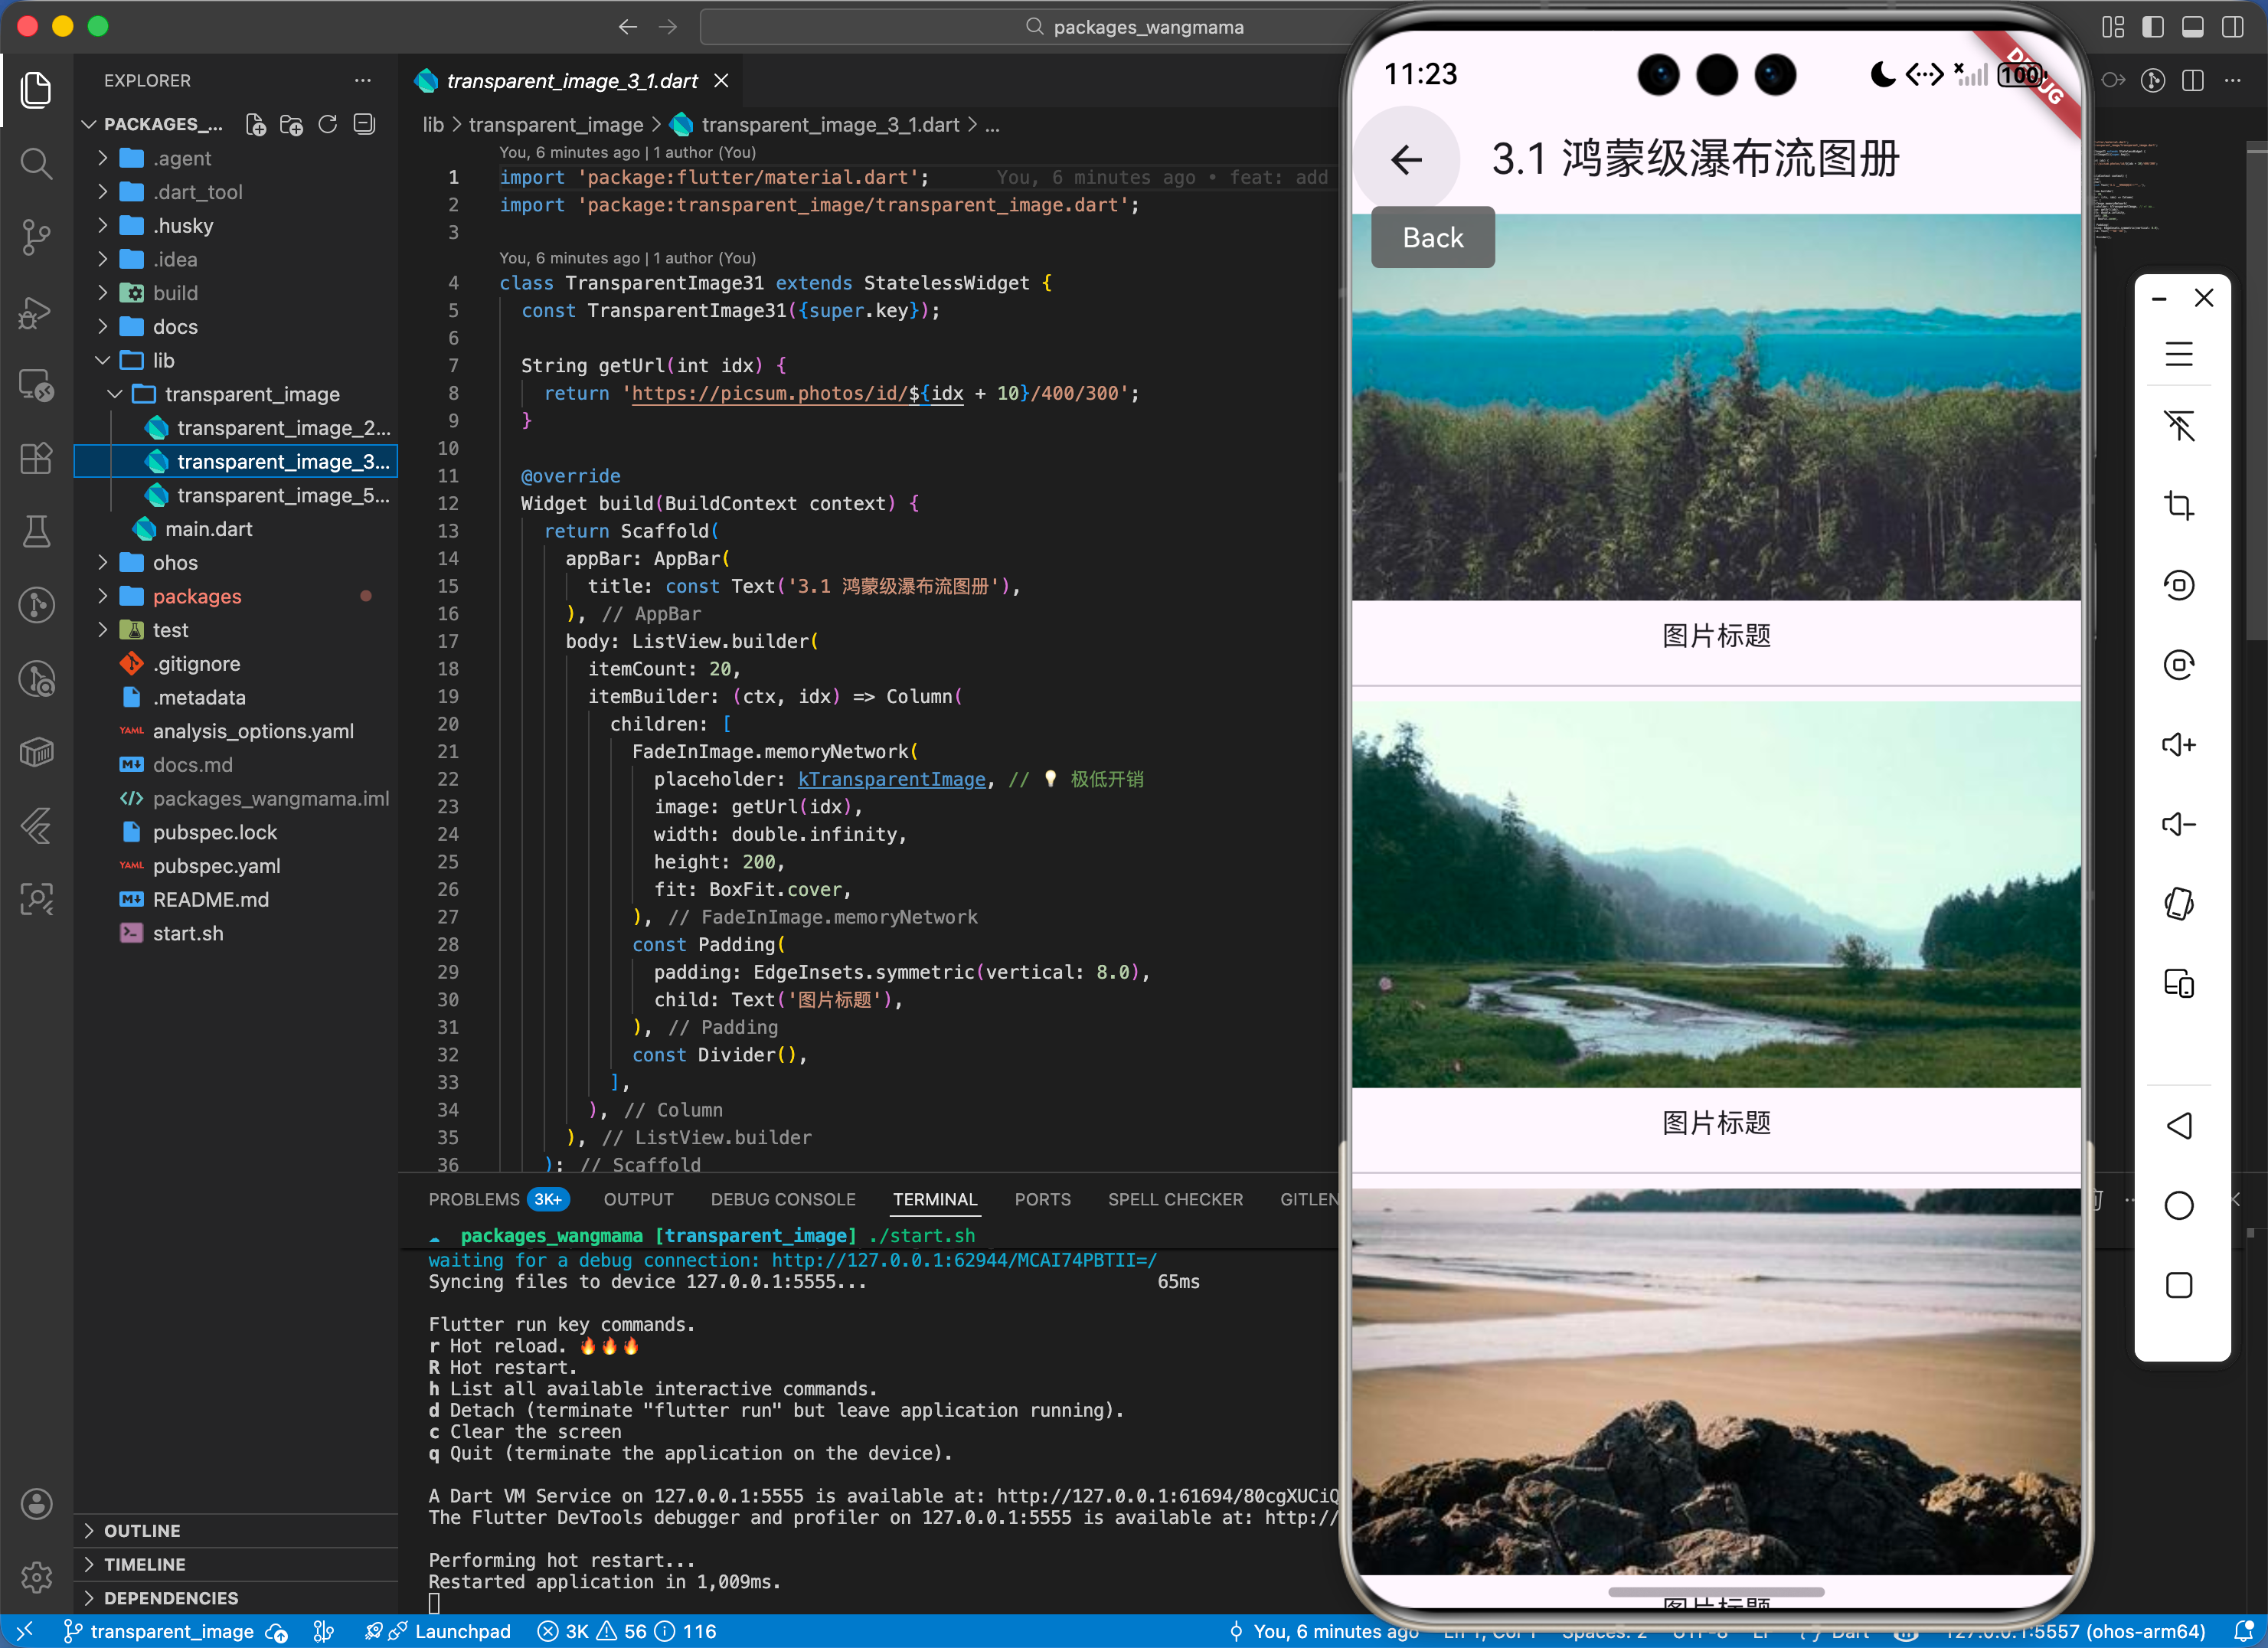
Task: Click the app's back arrow button
Action: point(1406,159)
